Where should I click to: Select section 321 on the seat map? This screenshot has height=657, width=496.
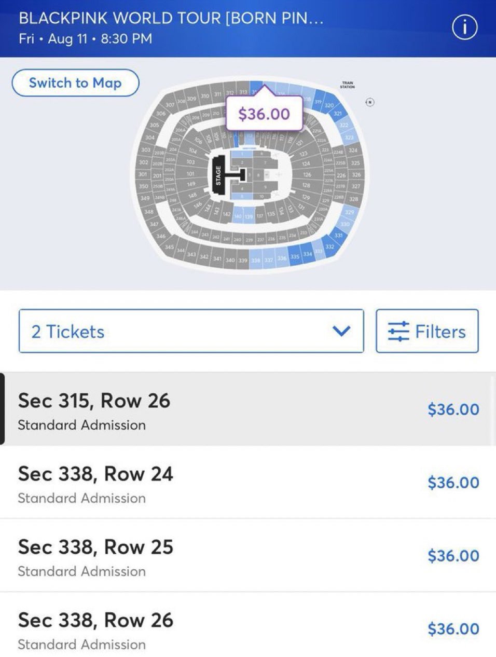pos(338,114)
